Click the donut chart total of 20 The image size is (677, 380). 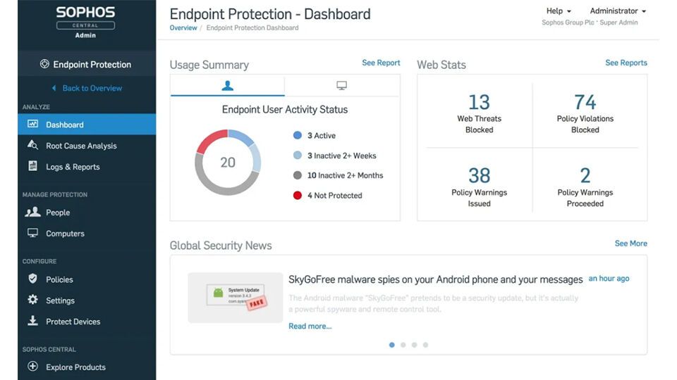[x=228, y=163]
